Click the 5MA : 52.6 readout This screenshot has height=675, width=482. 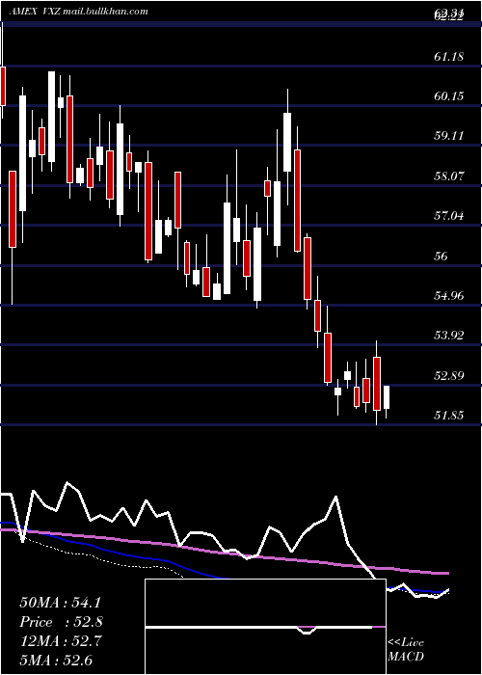pos(56,661)
